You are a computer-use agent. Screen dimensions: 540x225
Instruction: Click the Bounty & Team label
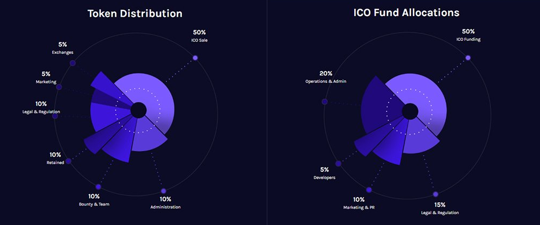pos(94,205)
